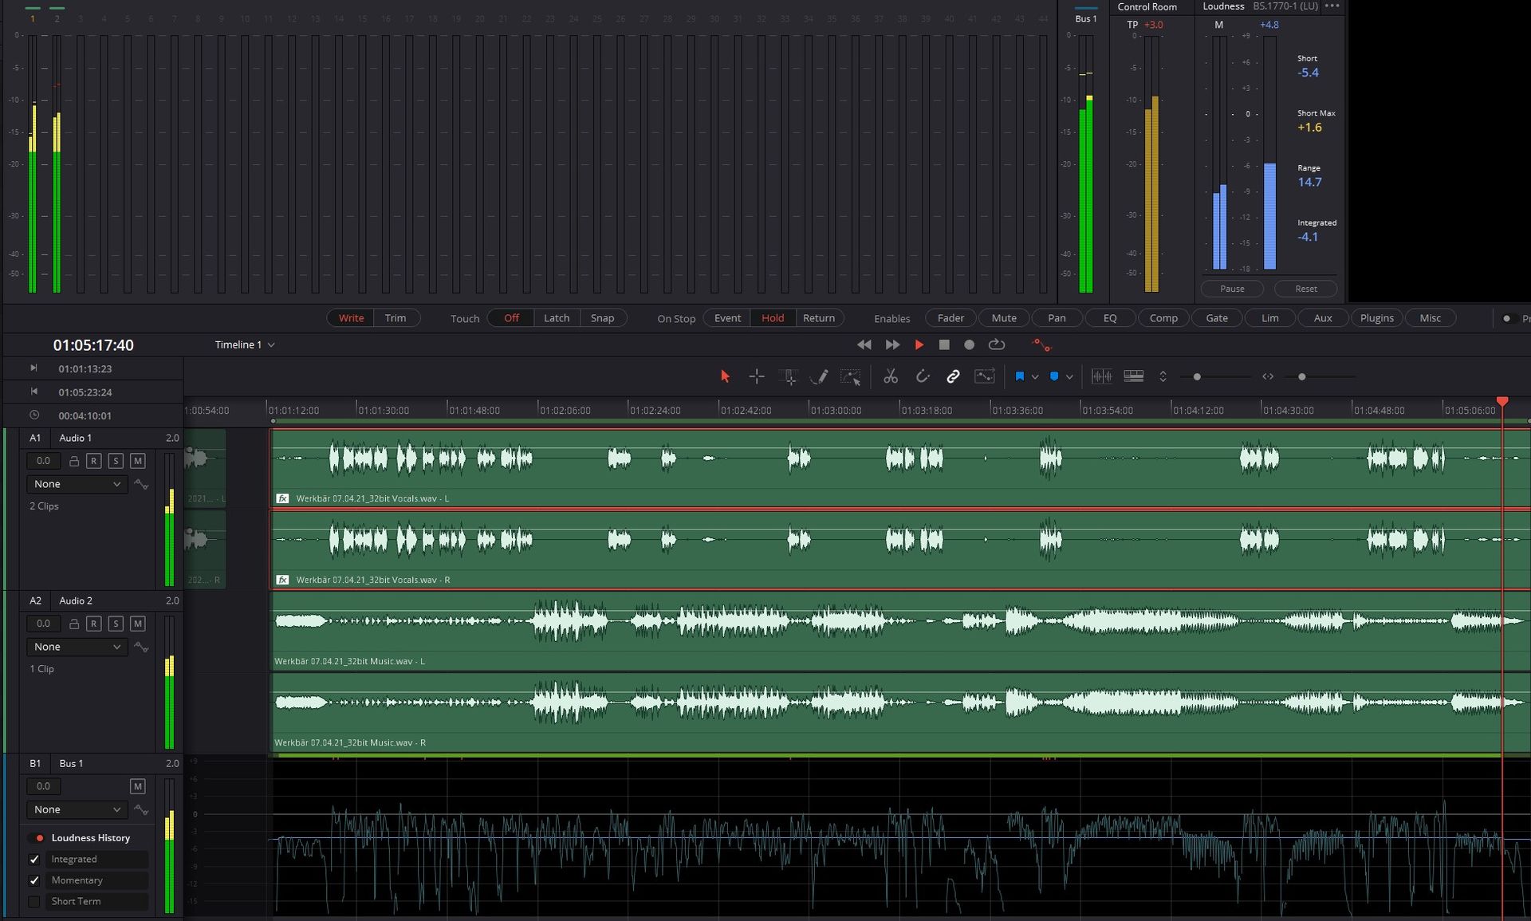The image size is (1531, 921).
Task: Toggle the snapping magnet icon
Action: [922, 376]
